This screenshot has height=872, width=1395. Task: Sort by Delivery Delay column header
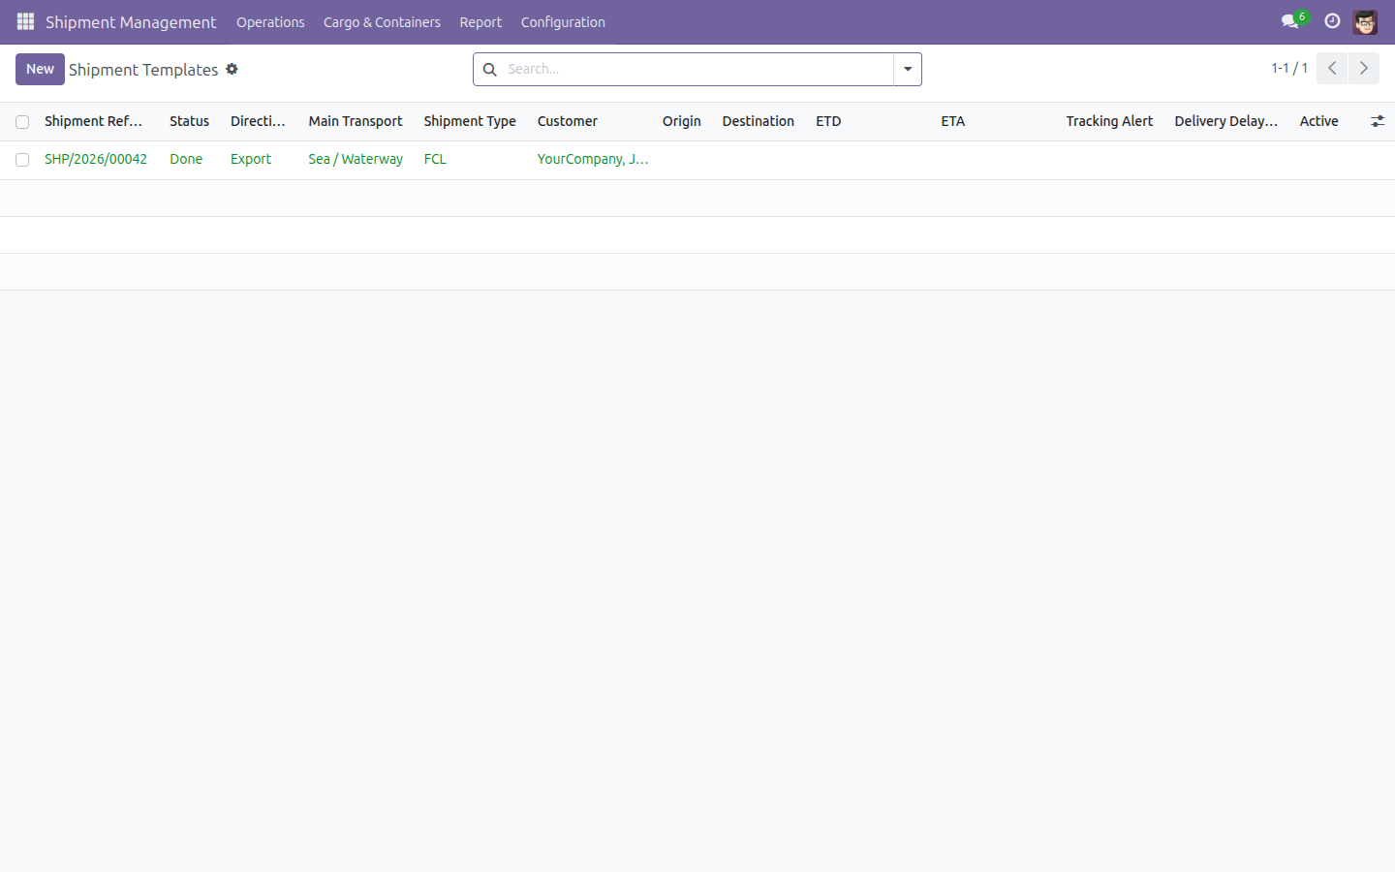[x=1225, y=121]
